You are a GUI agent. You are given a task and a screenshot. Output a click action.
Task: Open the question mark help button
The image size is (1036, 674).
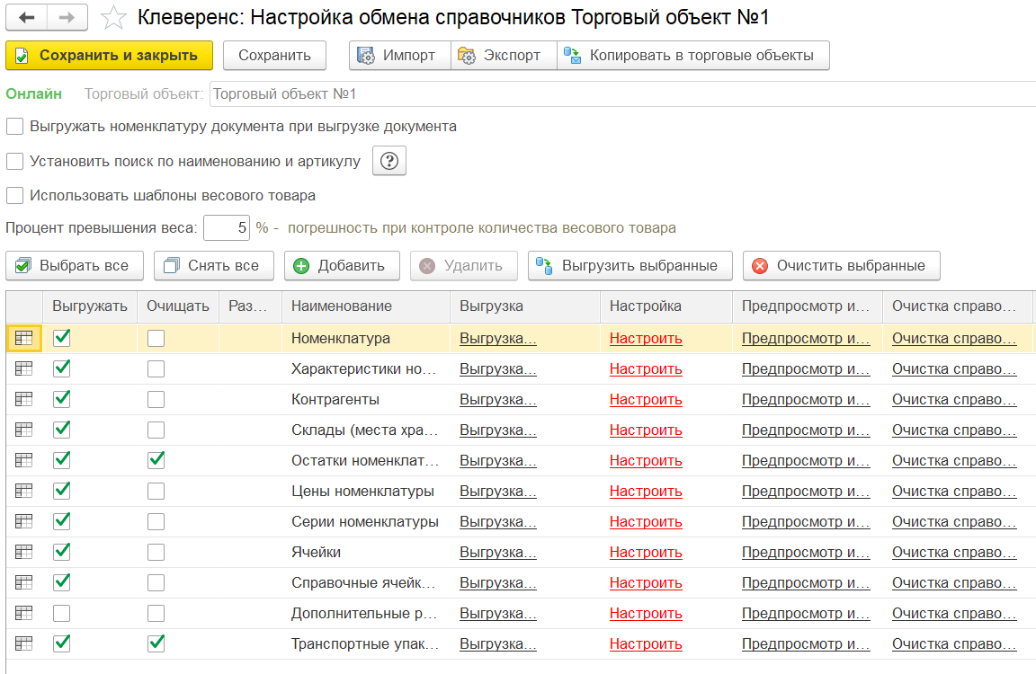tap(389, 161)
